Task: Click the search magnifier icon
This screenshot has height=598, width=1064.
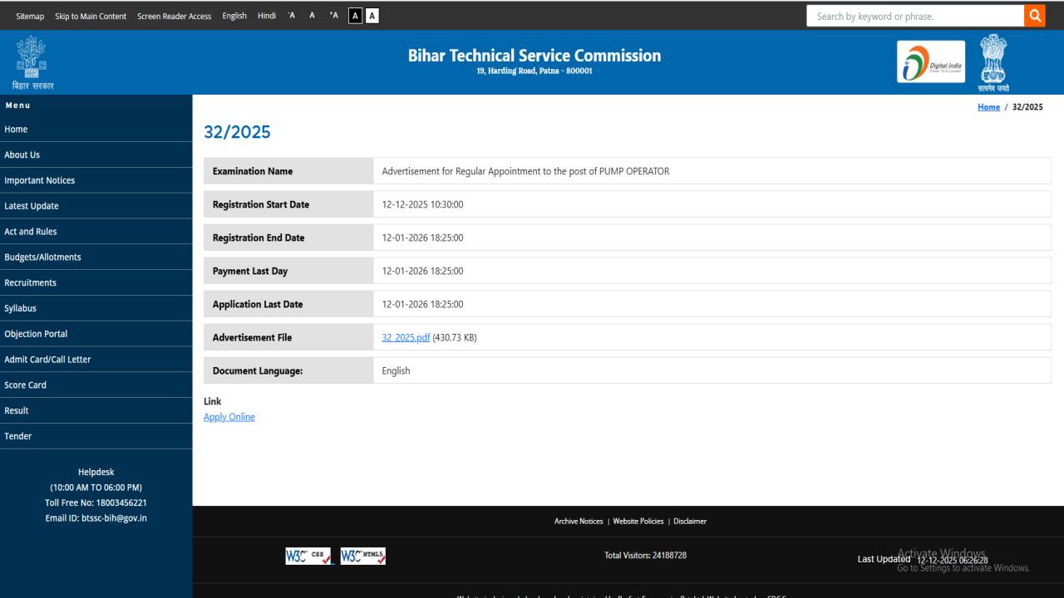Action: pos(1035,15)
